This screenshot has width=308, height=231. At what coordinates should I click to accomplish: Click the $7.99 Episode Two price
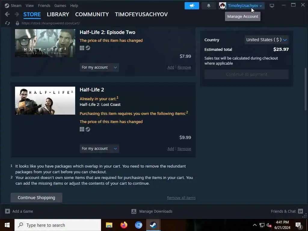pos(185,56)
